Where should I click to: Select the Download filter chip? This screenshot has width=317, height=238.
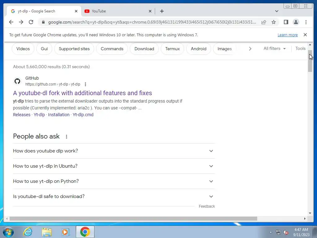(144, 49)
